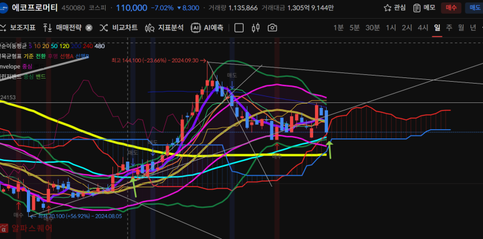483x239 pixels.
Task: Click the 매수 signal marker near the yellow line
Action: [x=277, y=157]
